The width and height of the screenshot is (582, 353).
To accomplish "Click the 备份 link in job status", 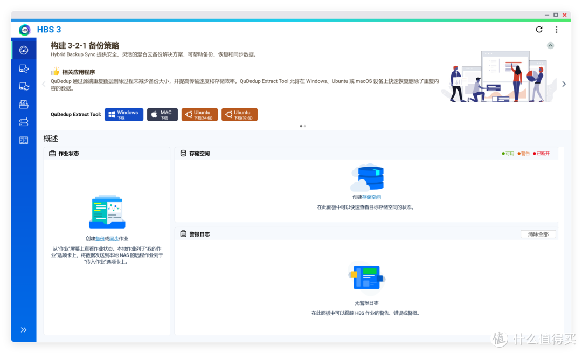I will click(x=100, y=239).
